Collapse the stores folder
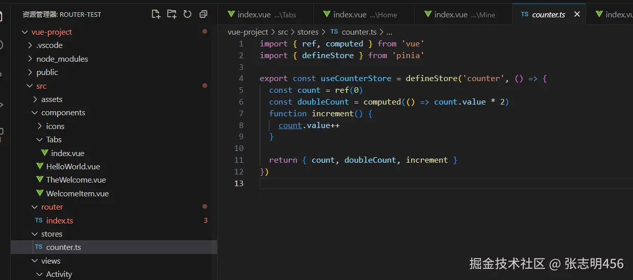633x280 pixels. click(35, 234)
